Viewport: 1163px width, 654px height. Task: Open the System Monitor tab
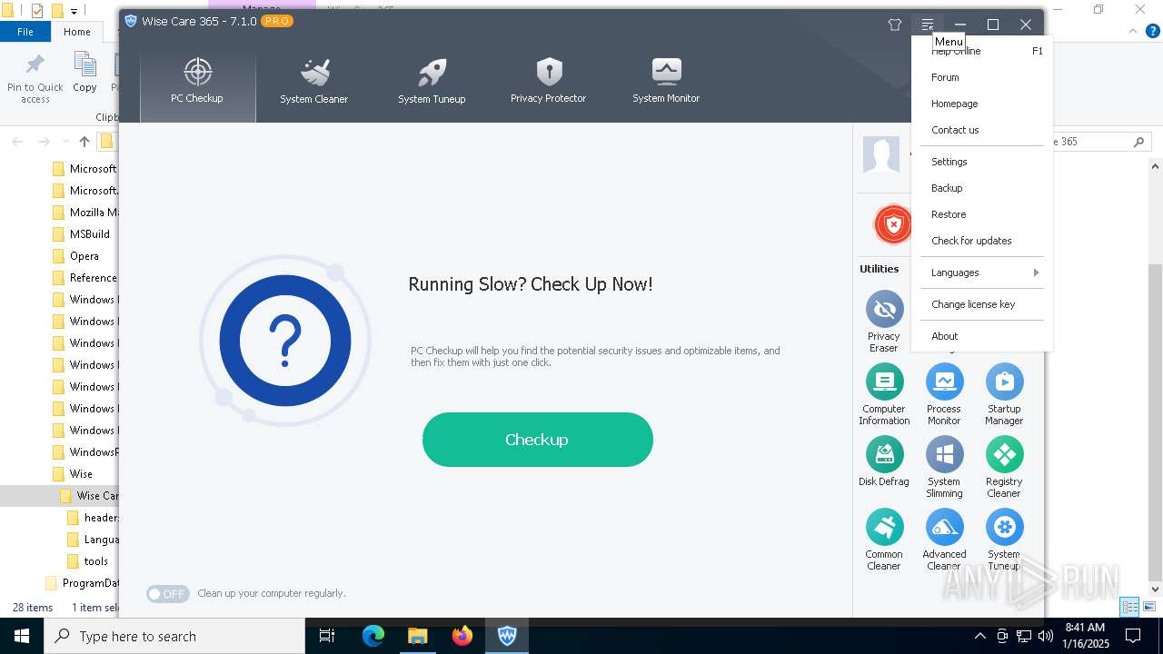666,82
